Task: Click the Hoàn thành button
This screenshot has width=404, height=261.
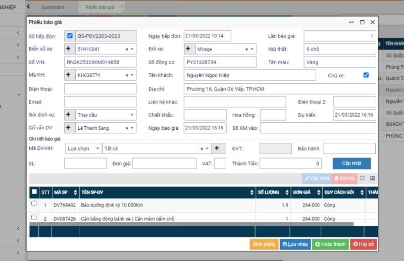Action: click(x=330, y=244)
